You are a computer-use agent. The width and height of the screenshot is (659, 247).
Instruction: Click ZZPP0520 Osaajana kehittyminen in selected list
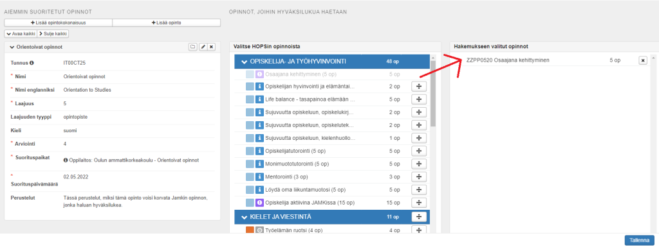pos(508,60)
